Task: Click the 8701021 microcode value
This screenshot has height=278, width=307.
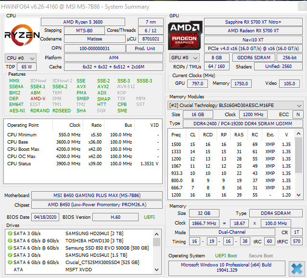Action: click(151, 39)
